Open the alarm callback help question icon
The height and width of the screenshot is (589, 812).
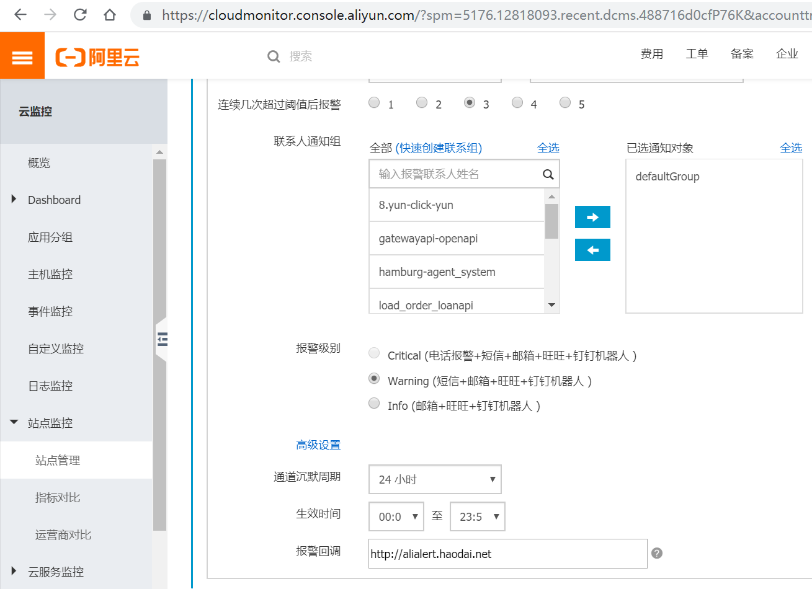[657, 553]
